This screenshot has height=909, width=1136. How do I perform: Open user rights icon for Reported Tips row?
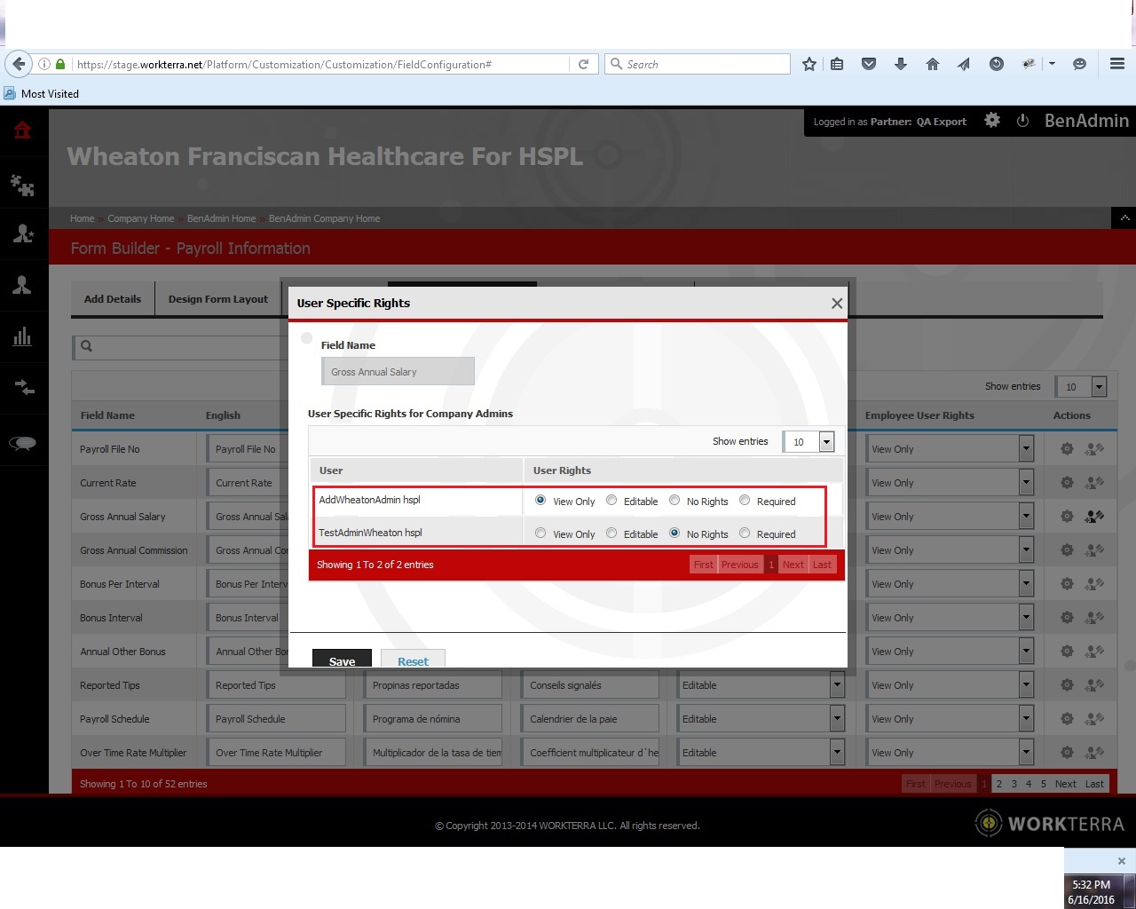(x=1095, y=685)
